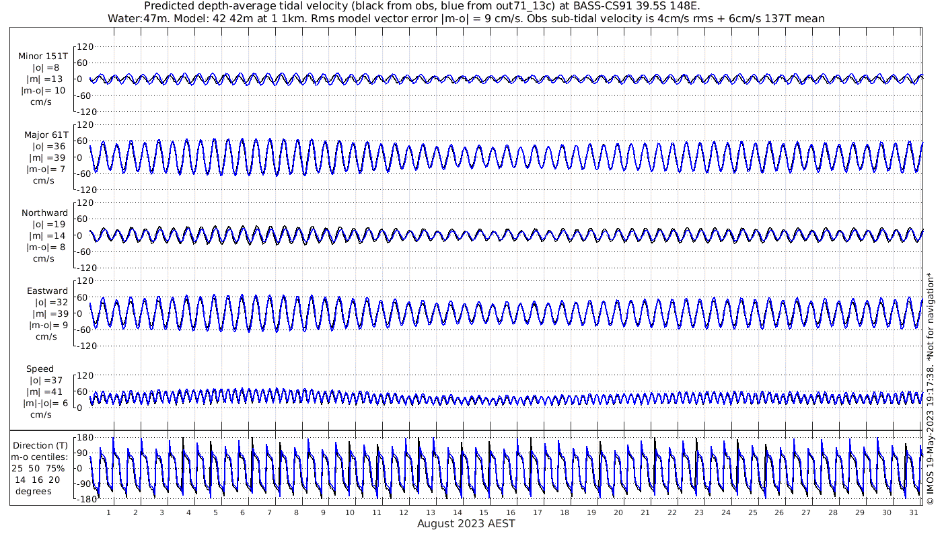This screenshot has width=942, height=538.
Task: Click the 'Speed' panel label
Action: [40, 369]
